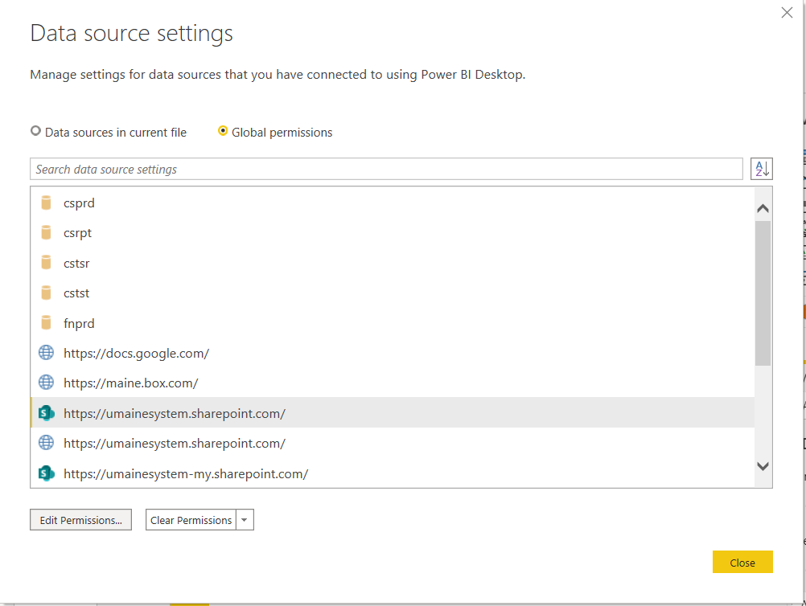The height and width of the screenshot is (606, 806).
Task: Click the database icon beside csprd
Action: pos(46,203)
